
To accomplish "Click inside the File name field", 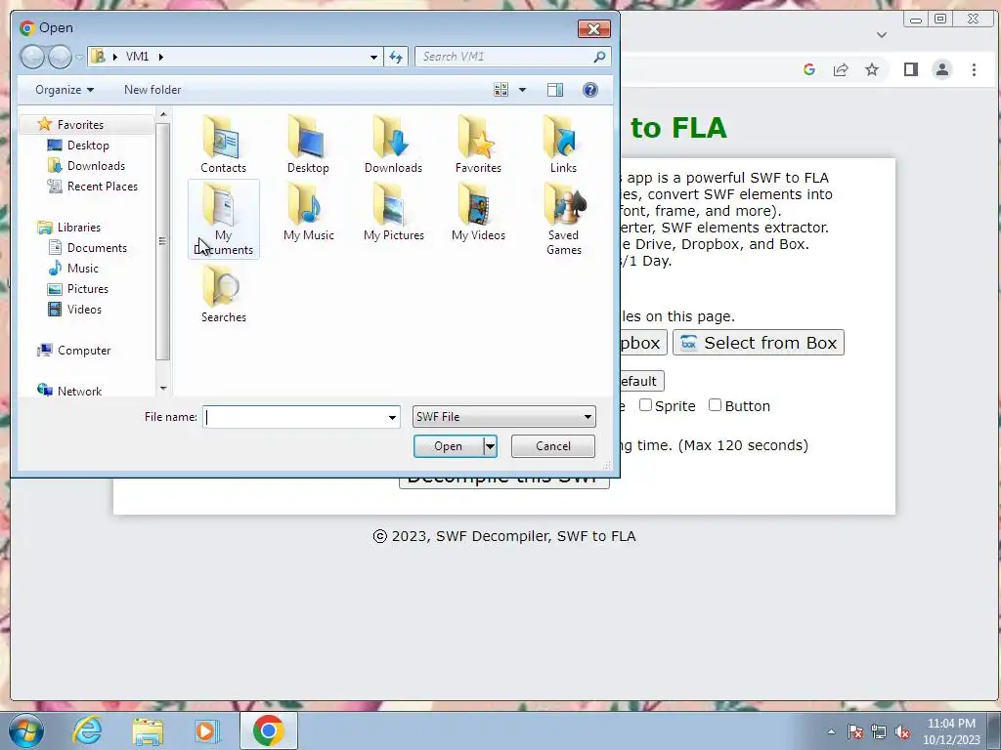I will pyautogui.click(x=294, y=418).
